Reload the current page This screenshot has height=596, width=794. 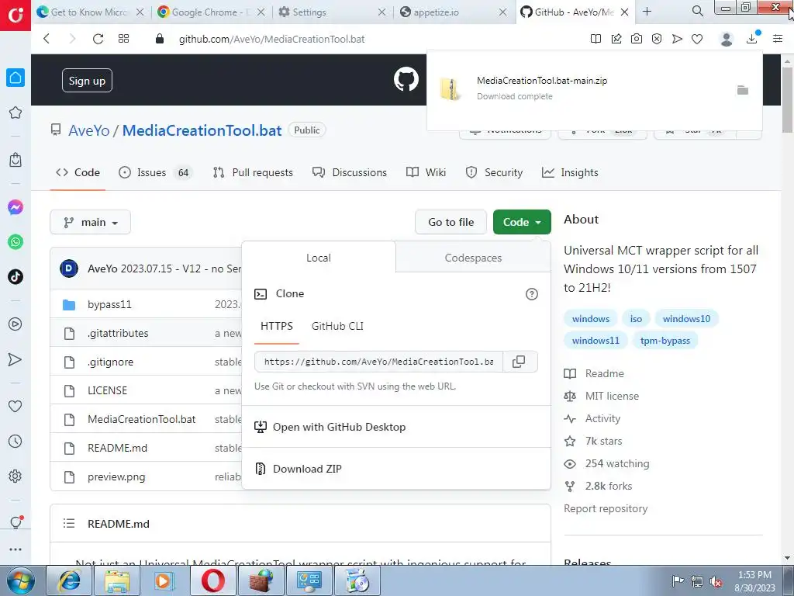[x=98, y=39]
